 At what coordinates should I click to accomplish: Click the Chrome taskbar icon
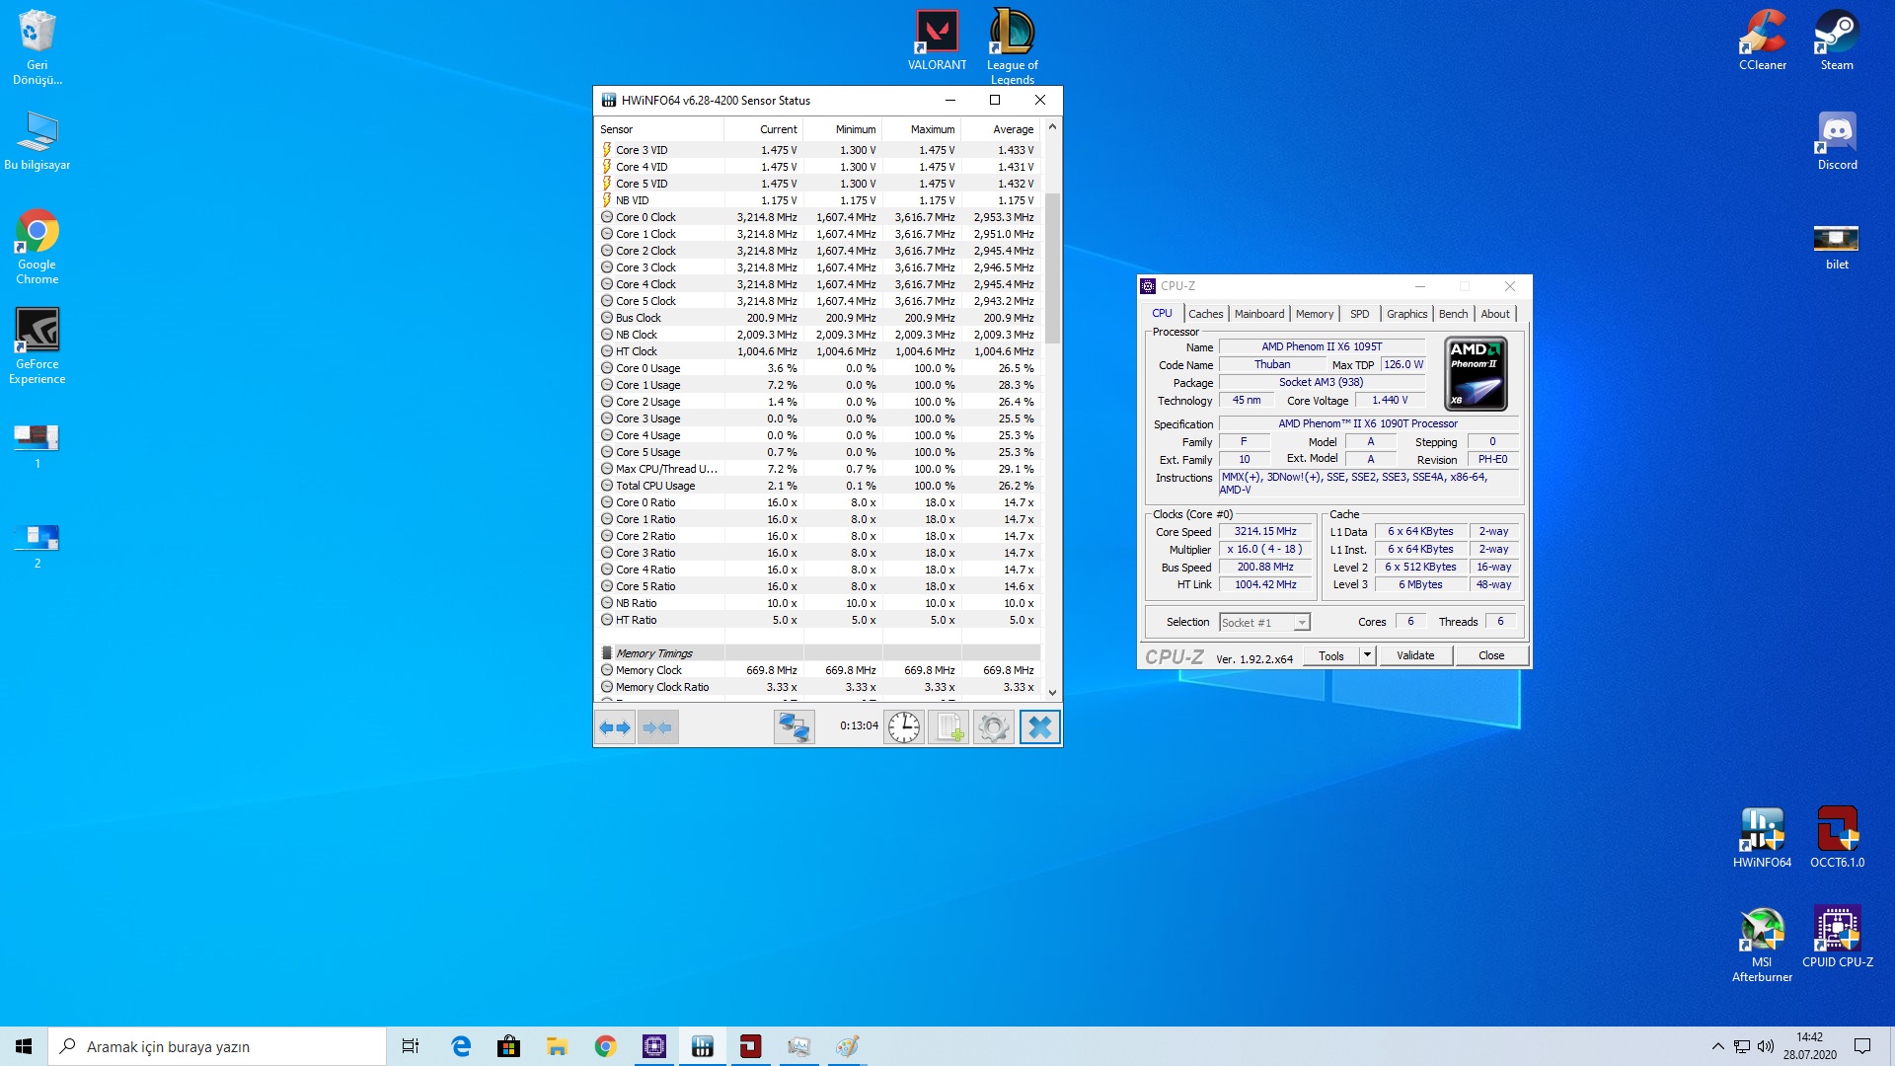pos(605,1046)
